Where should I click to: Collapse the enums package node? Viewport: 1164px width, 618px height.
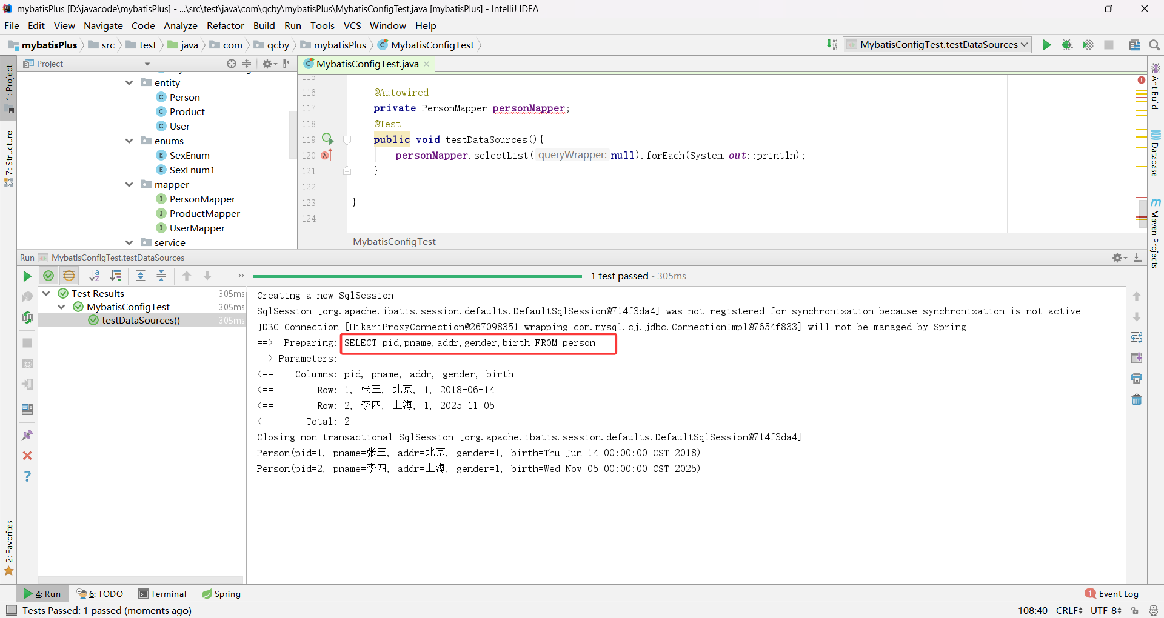coord(129,141)
